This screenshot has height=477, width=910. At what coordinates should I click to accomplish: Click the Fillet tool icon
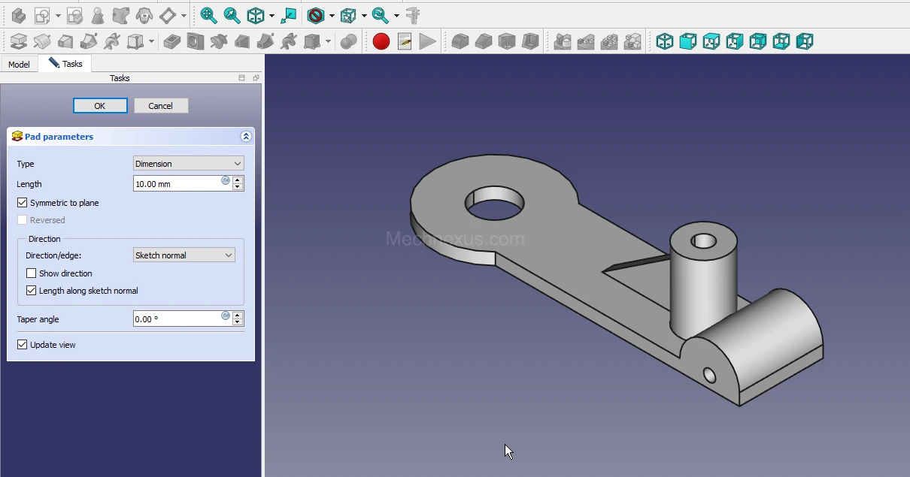pos(460,41)
